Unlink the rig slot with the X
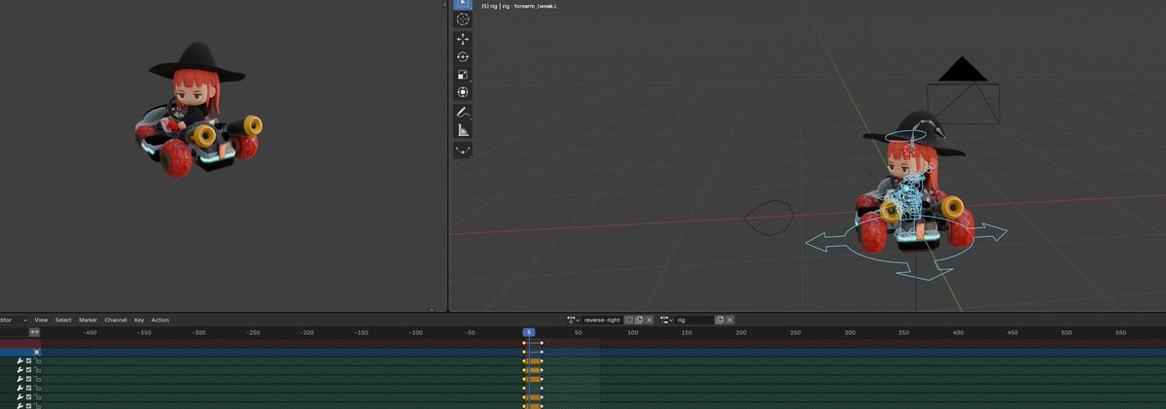 (730, 320)
